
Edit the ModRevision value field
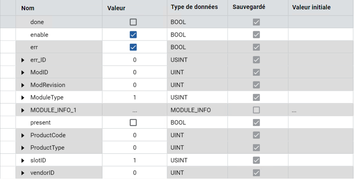pos(135,85)
